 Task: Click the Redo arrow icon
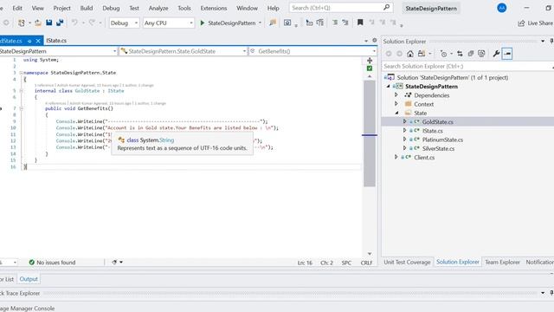[93, 23]
